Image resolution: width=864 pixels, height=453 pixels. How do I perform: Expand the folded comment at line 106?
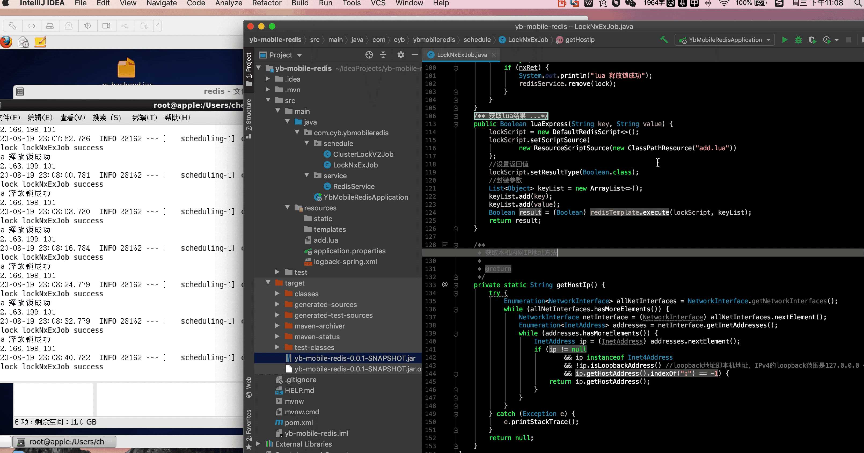coord(456,116)
